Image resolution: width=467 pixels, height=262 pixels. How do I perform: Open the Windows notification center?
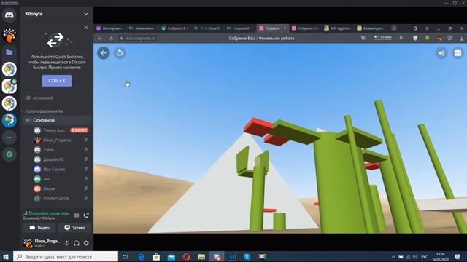tap(458, 257)
